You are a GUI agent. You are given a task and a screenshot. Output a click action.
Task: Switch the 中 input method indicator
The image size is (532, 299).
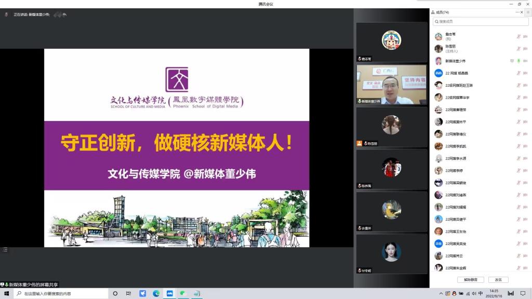pos(481,294)
